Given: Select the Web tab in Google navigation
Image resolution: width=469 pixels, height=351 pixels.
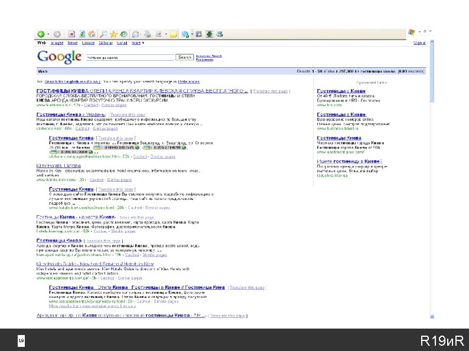Looking at the screenshot, I should point(41,43).
